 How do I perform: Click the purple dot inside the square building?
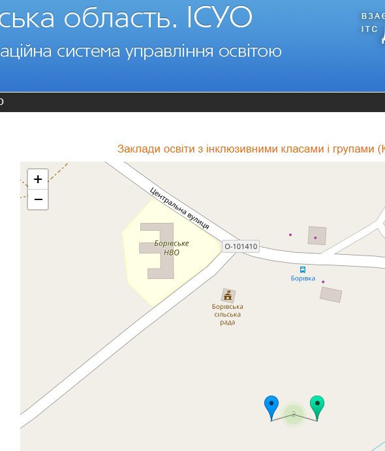[315, 238]
